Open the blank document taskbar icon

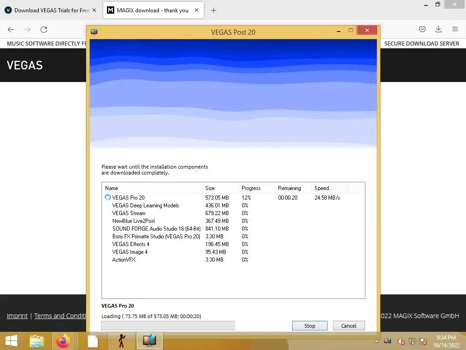pos(93,341)
